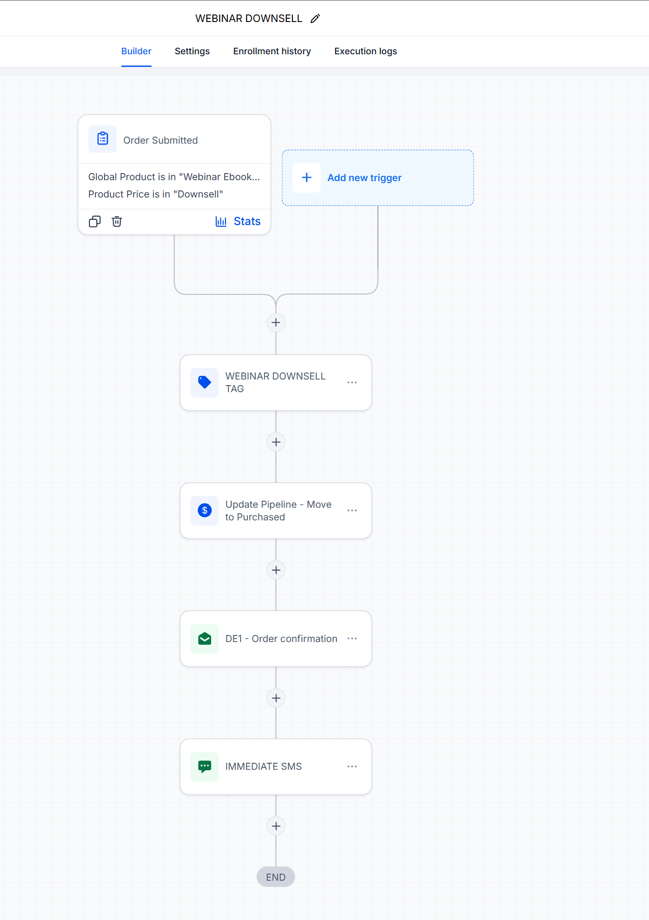Click the email icon of DE1 Order confirmation
649x920 pixels.
(x=204, y=639)
